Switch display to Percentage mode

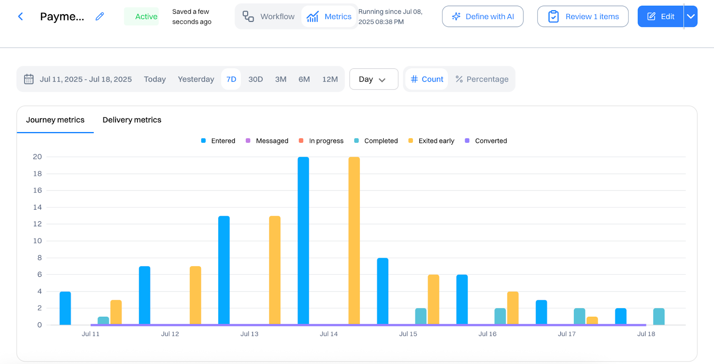point(482,79)
